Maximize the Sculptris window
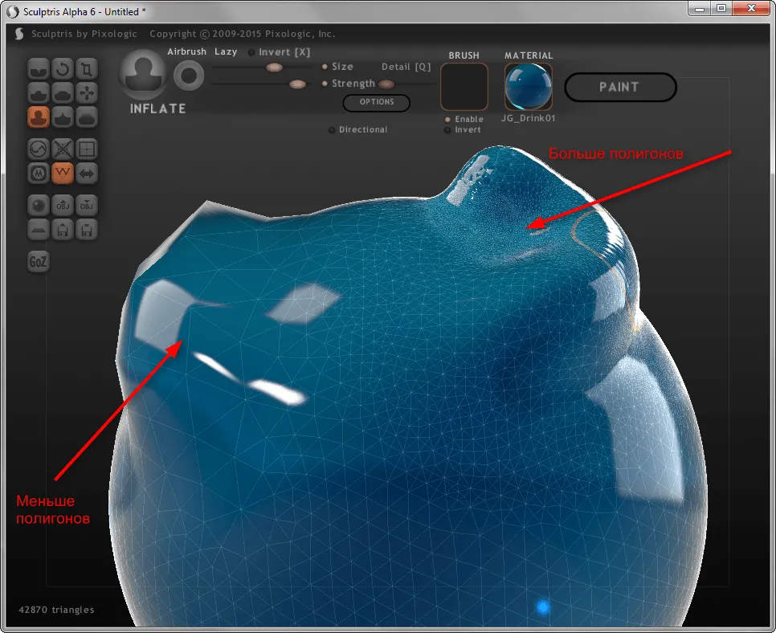776x633 pixels. pos(721,8)
